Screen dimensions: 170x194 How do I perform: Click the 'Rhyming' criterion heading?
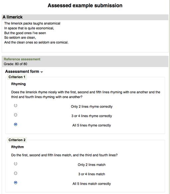click(x=18, y=84)
